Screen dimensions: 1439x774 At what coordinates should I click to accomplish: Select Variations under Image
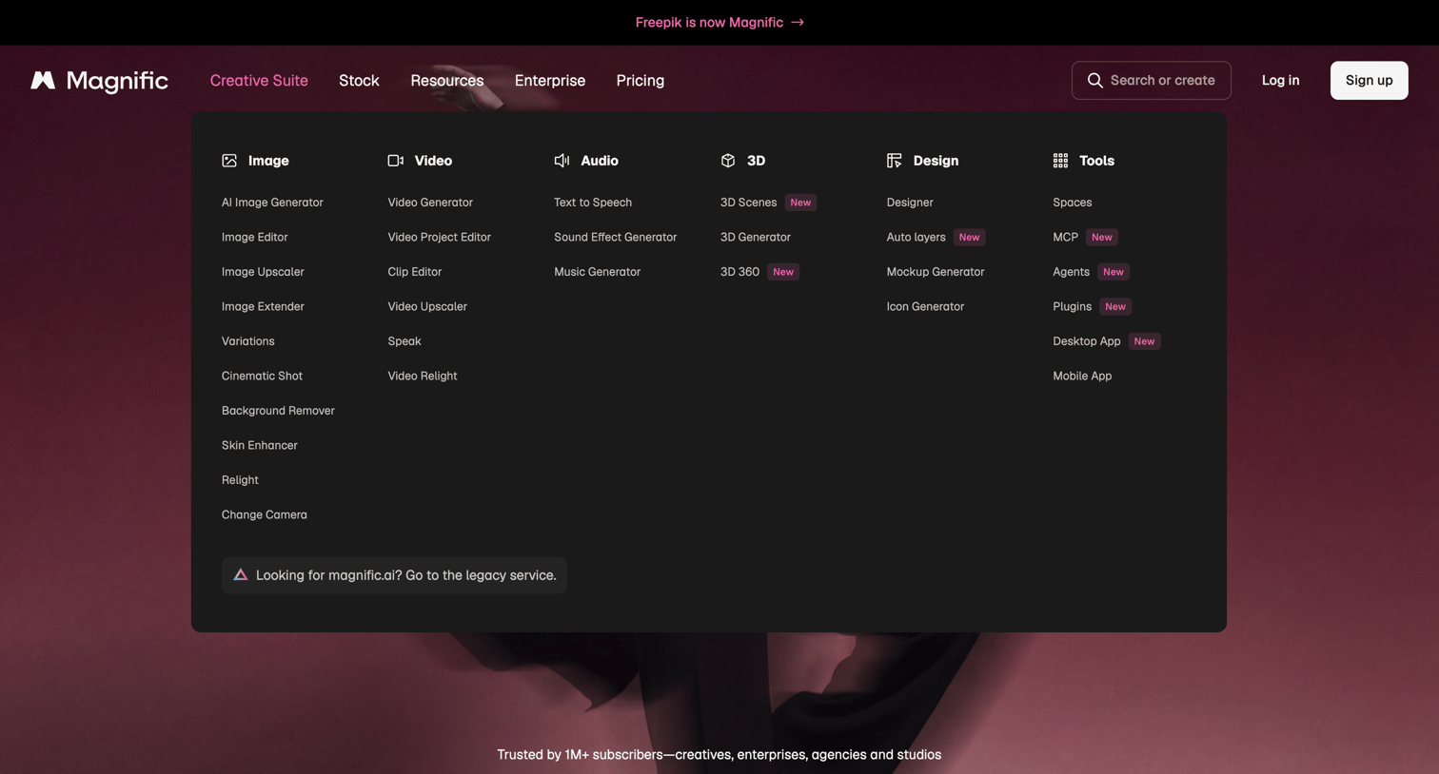[x=247, y=341]
